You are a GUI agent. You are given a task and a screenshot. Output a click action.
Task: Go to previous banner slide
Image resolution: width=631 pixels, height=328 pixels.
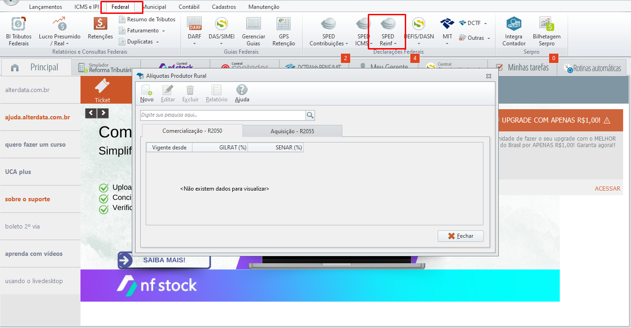[91, 113]
